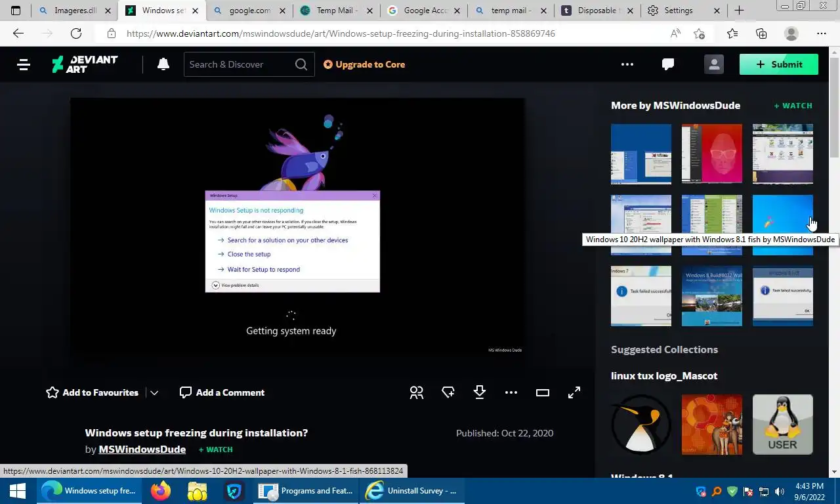
Task: Open the Windows 8.1 fish wallpaper thumbnail
Action: coord(783,225)
